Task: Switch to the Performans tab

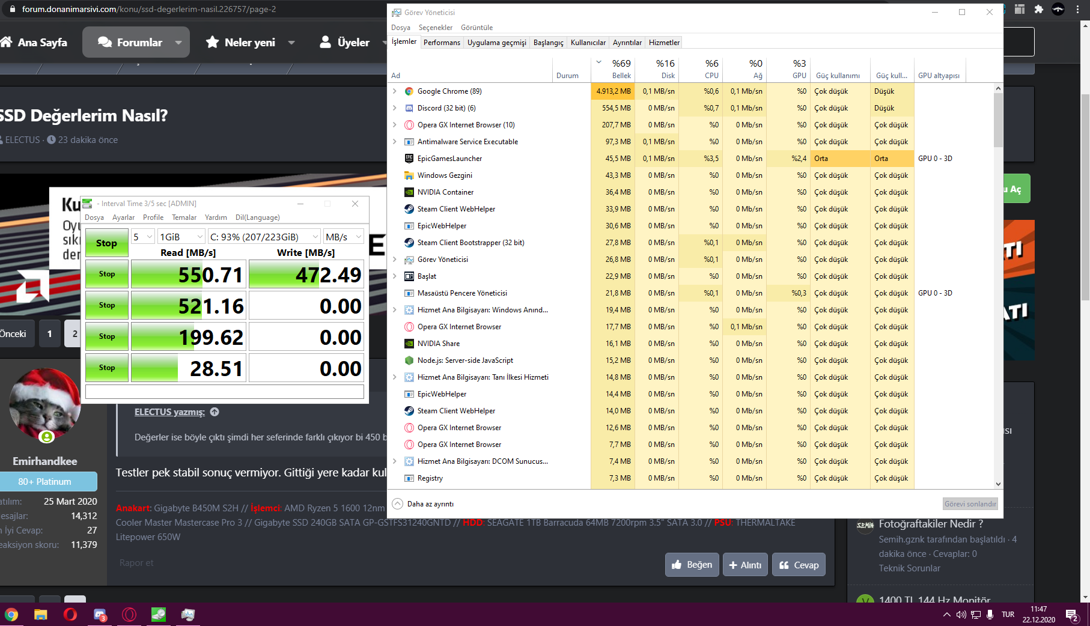Action: [442, 43]
